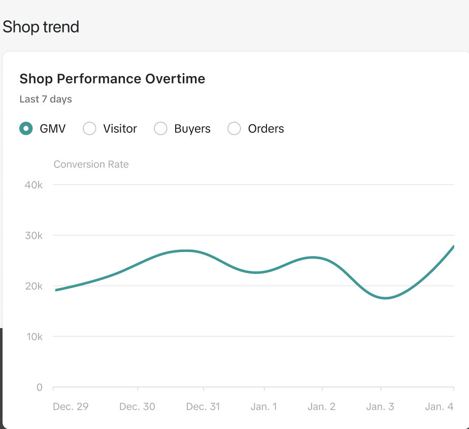The image size is (469, 429).
Task: Select the Buyers radio button
Action: 160,128
